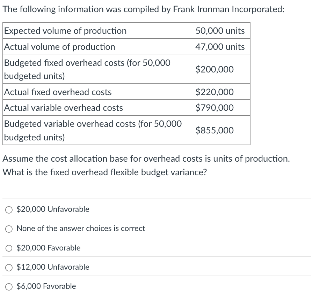Select the "$20,000 Unfavorable" radio button
320x301 pixels.
point(9,209)
